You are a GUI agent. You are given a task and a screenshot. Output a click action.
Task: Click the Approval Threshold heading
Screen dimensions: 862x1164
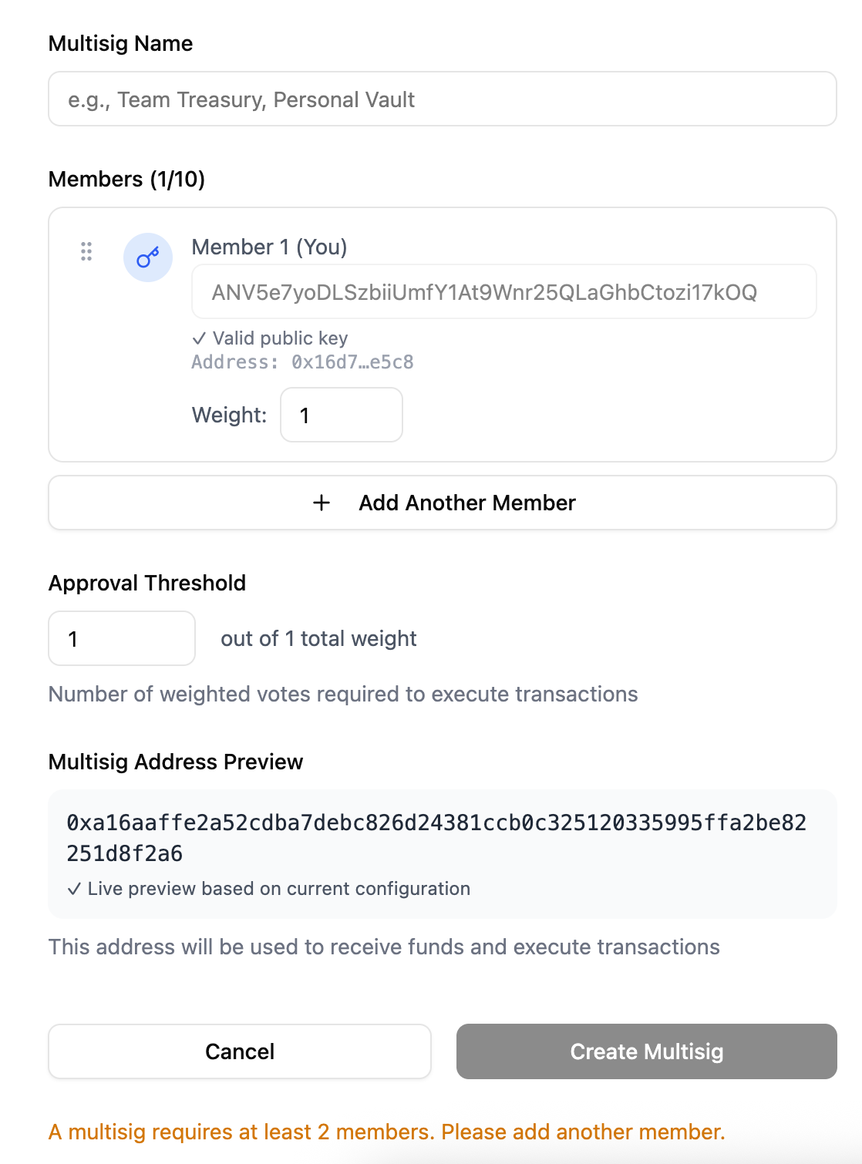click(146, 583)
